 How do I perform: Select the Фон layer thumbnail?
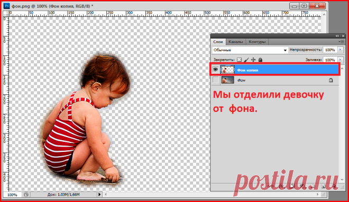pos(227,80)
